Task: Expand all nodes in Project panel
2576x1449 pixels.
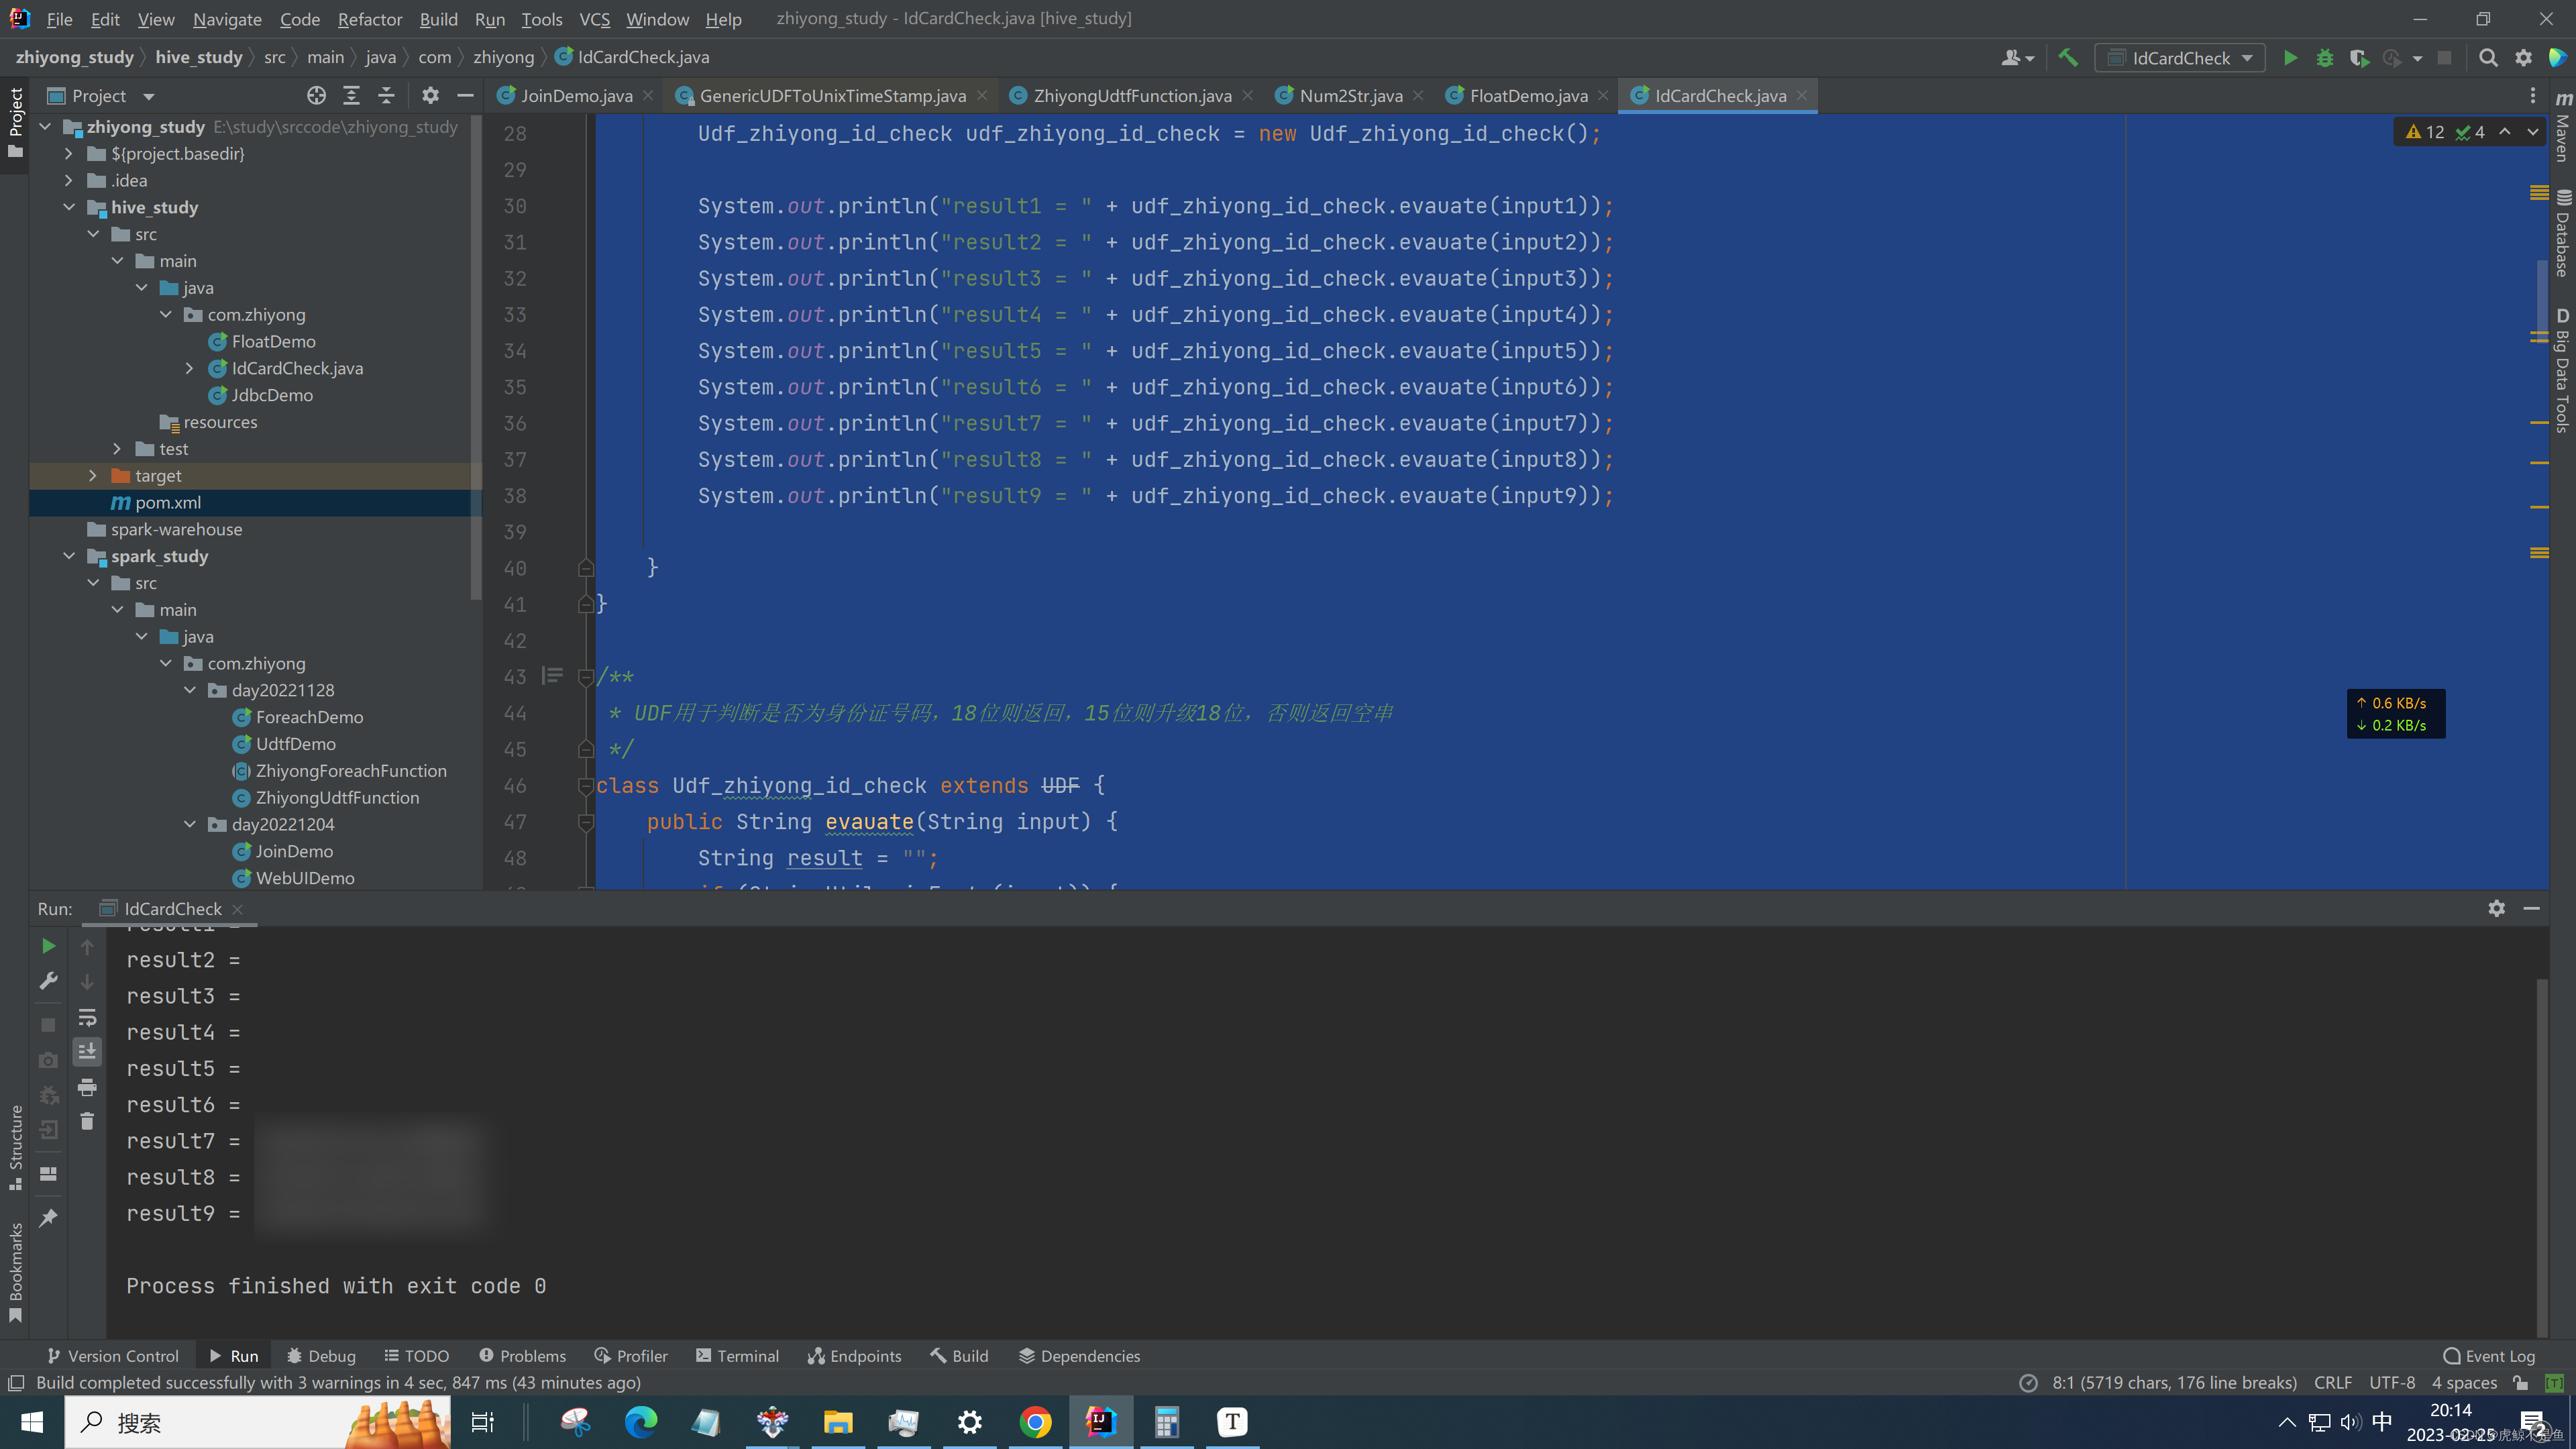Action: pos(351,96)
